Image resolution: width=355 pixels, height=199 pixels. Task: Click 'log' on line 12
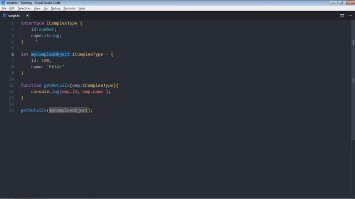pos(55,92)
